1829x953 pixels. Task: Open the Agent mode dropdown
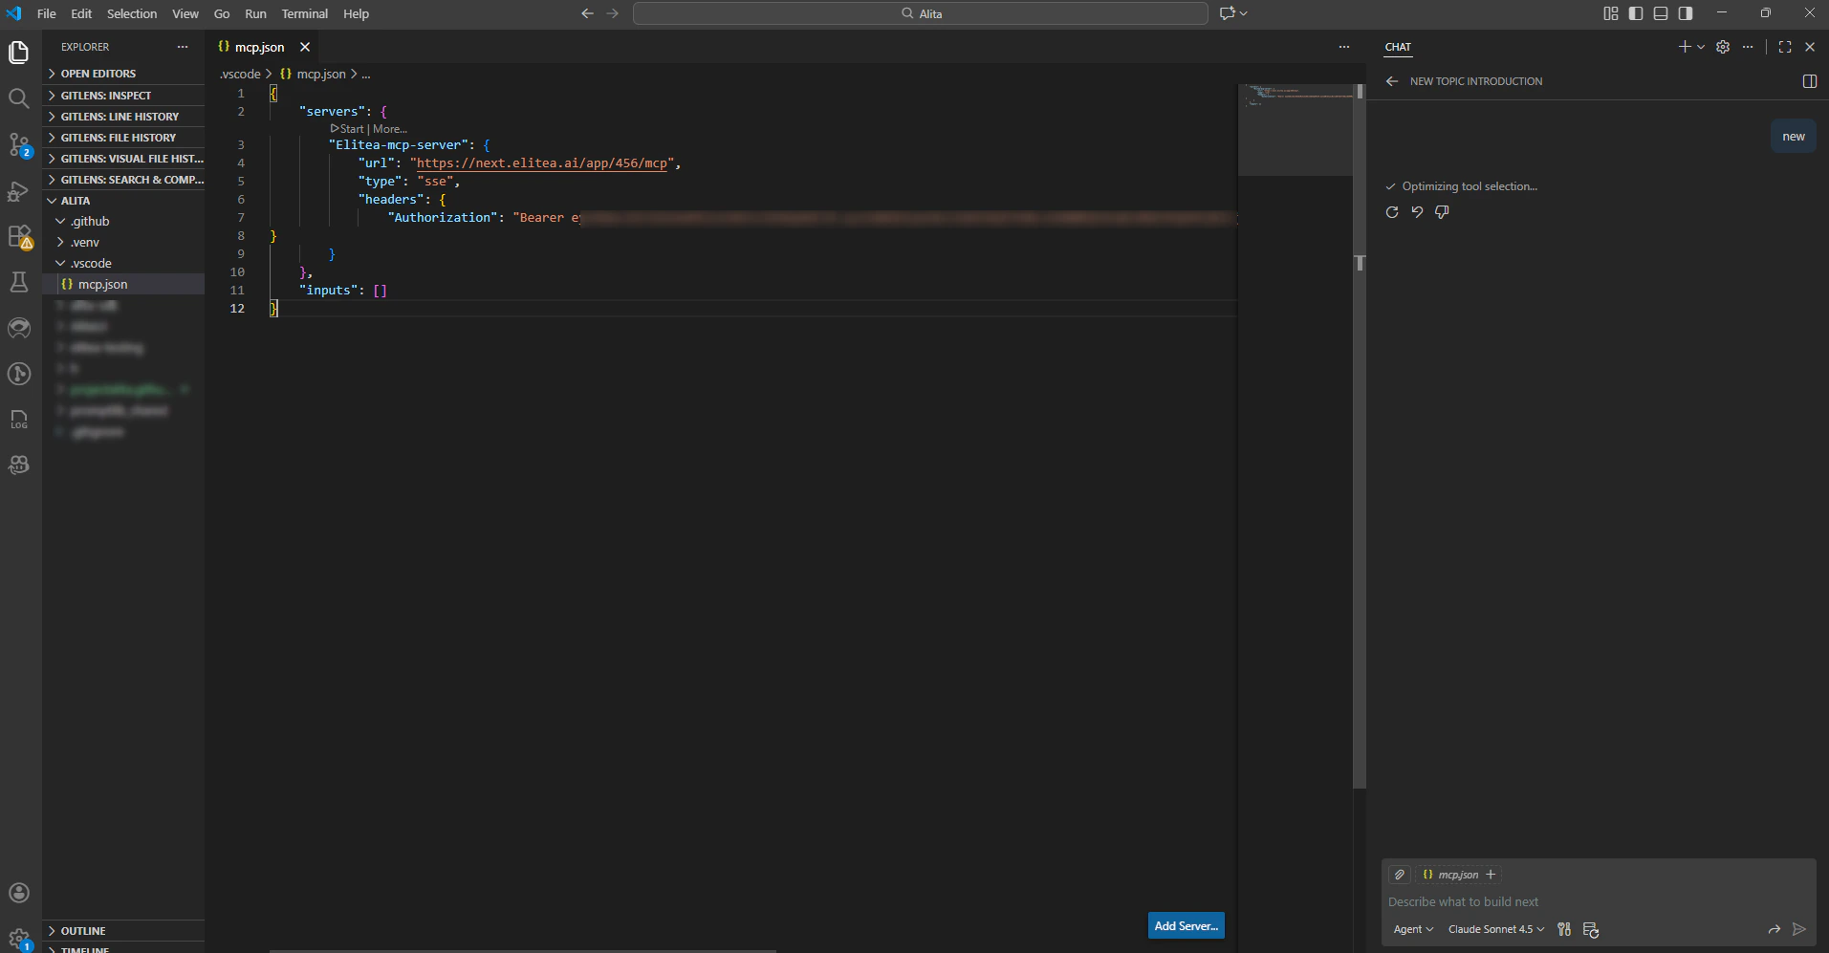pyautogui.click(x=1412, y=928)
